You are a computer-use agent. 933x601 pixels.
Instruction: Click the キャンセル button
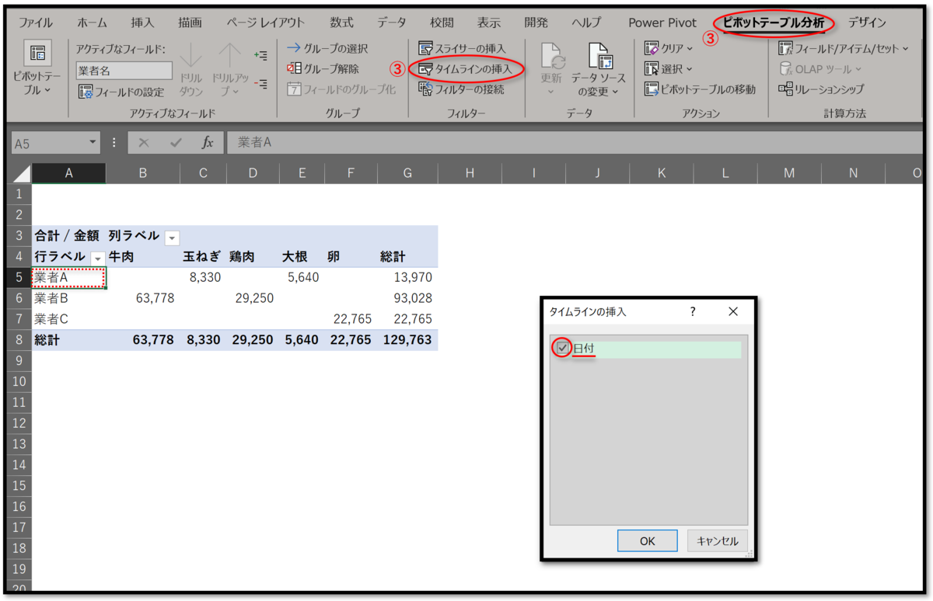pos(718,541)
